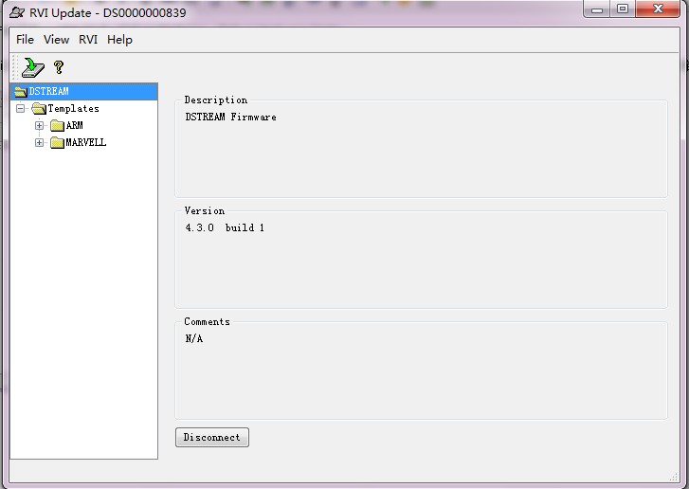
Task: Click the toolbar drag grip handle
Action: (15, 67)
